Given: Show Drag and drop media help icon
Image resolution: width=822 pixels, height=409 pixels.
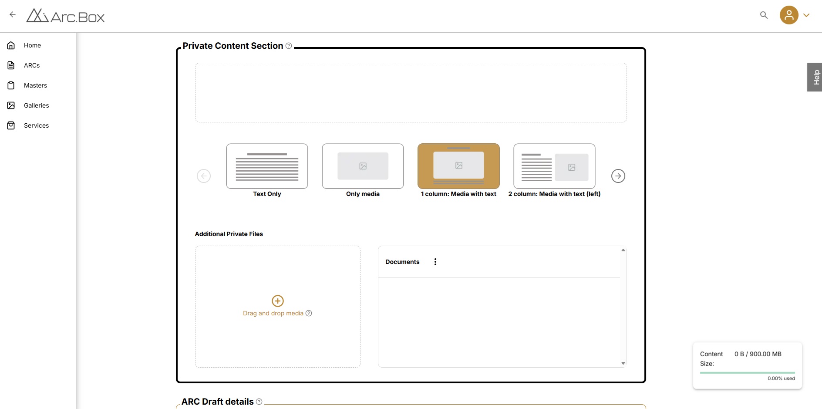Looking at the screenshot, I should pos(309,313).
